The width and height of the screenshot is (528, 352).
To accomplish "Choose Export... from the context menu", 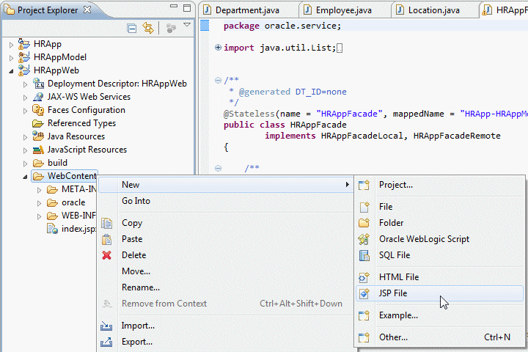I will 137,342.
